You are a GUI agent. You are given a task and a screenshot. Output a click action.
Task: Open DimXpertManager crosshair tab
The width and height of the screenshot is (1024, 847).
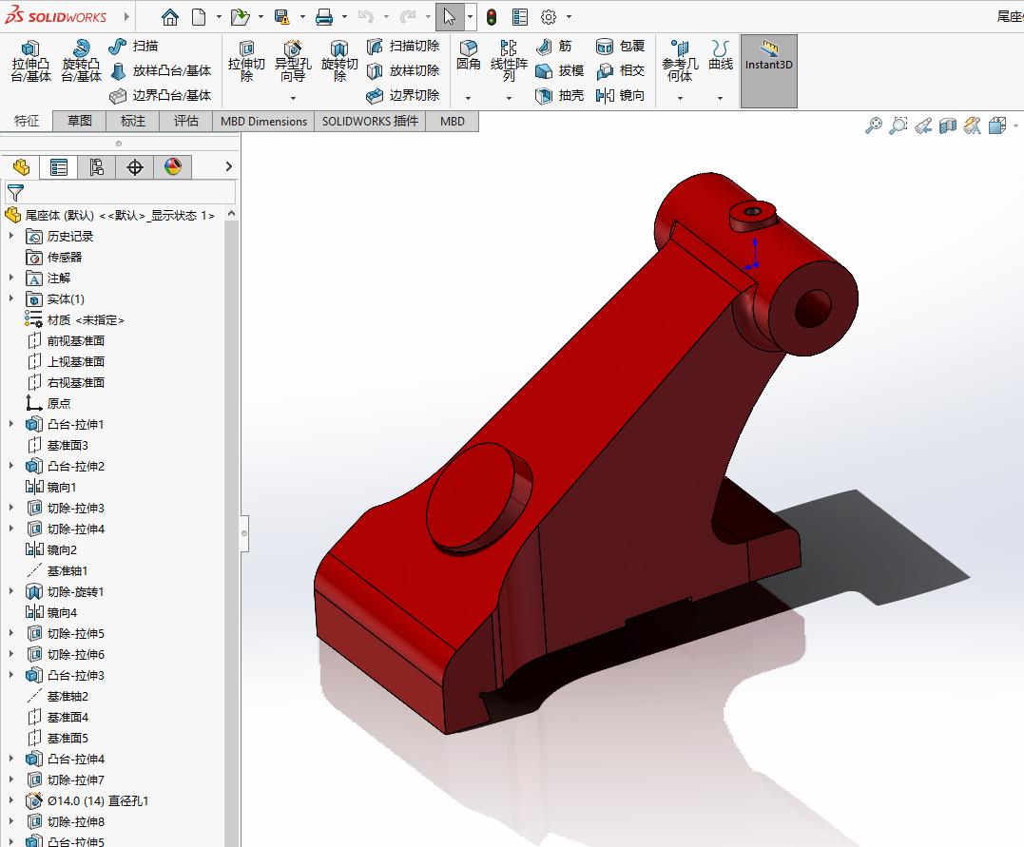pos(135,167)
